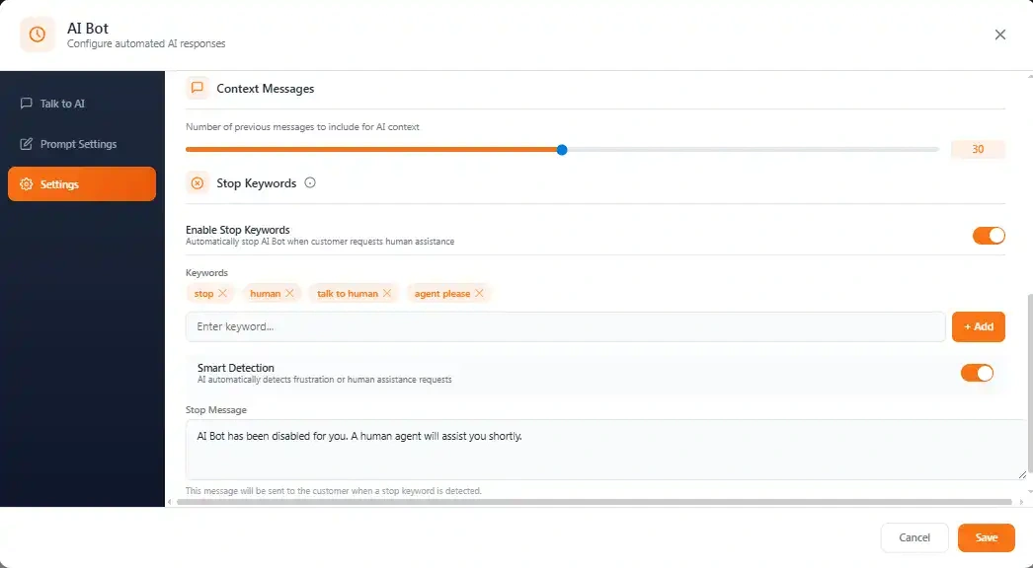Click the Settings gear icon in sidebar
Screen dimensions: 1033x568
click(27, 183)
